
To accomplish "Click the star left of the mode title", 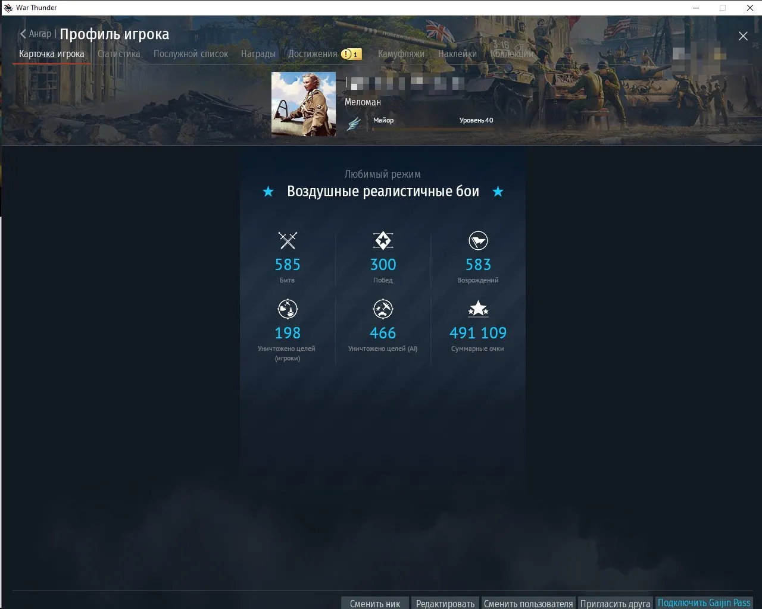I will (x=268, y=192).
